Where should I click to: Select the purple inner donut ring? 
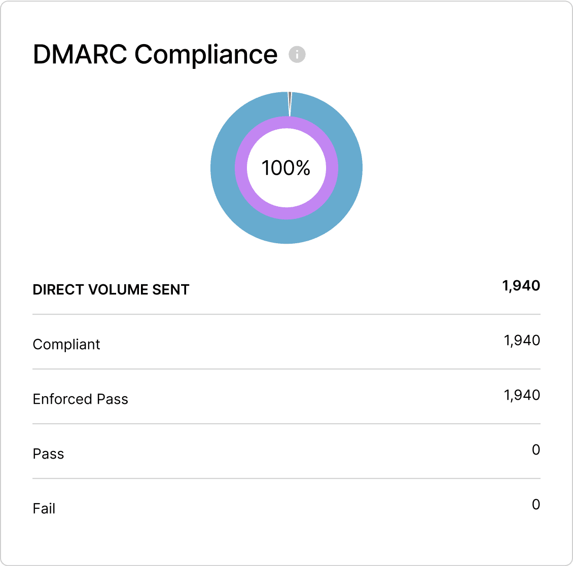(241, 168)
